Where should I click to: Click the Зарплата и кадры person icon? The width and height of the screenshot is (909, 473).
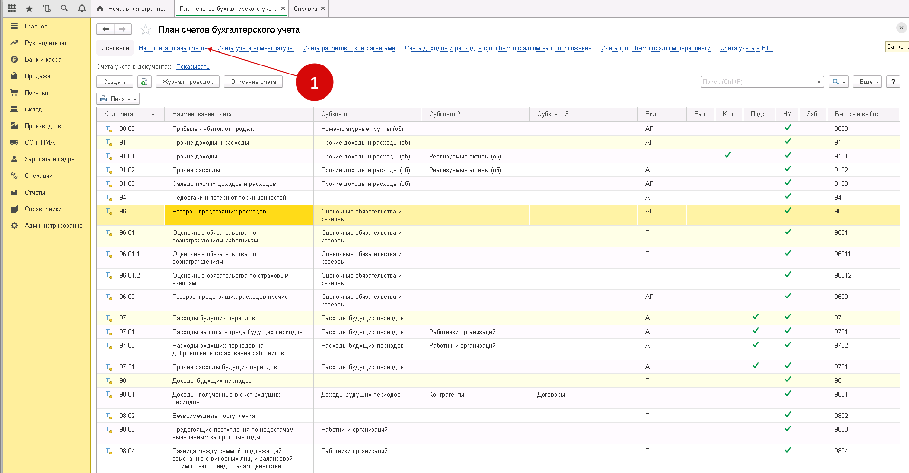click(x=14, y=159)
